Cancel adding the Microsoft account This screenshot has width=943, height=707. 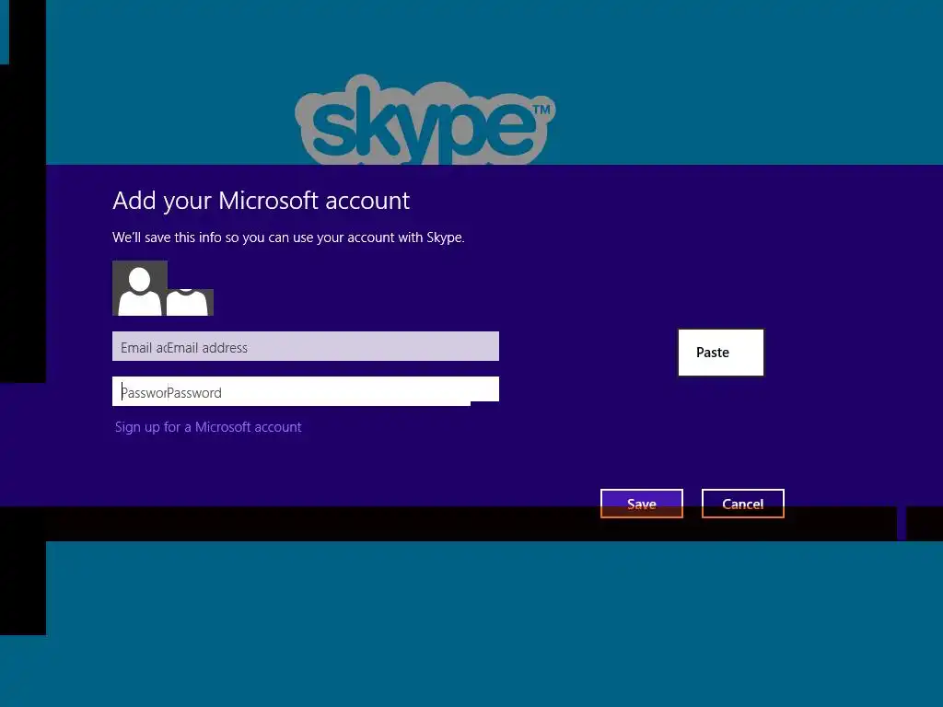(x=743, y=504)
